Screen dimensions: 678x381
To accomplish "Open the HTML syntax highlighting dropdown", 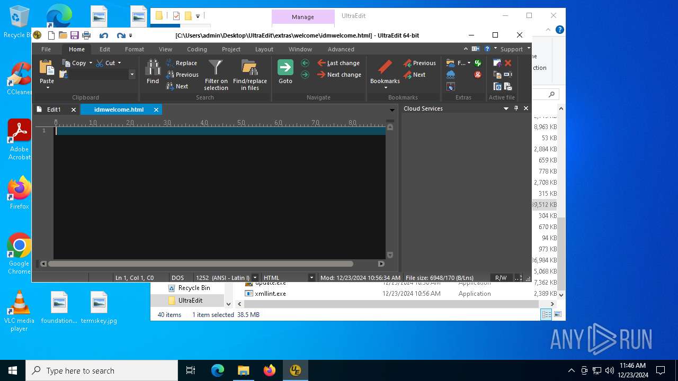I will [311, 278].
